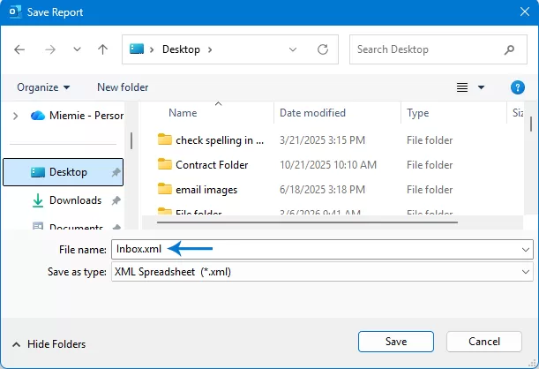Go forward using the right arrow

50,49
